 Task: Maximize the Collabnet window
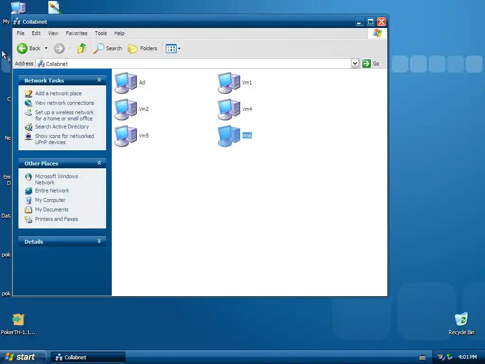coord(370,22)
